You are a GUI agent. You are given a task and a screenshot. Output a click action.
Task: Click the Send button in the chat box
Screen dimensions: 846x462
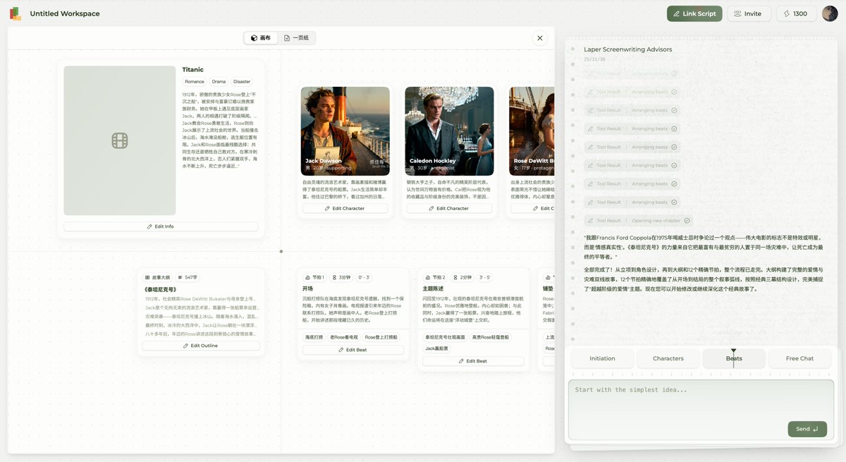tap(807, 428)
